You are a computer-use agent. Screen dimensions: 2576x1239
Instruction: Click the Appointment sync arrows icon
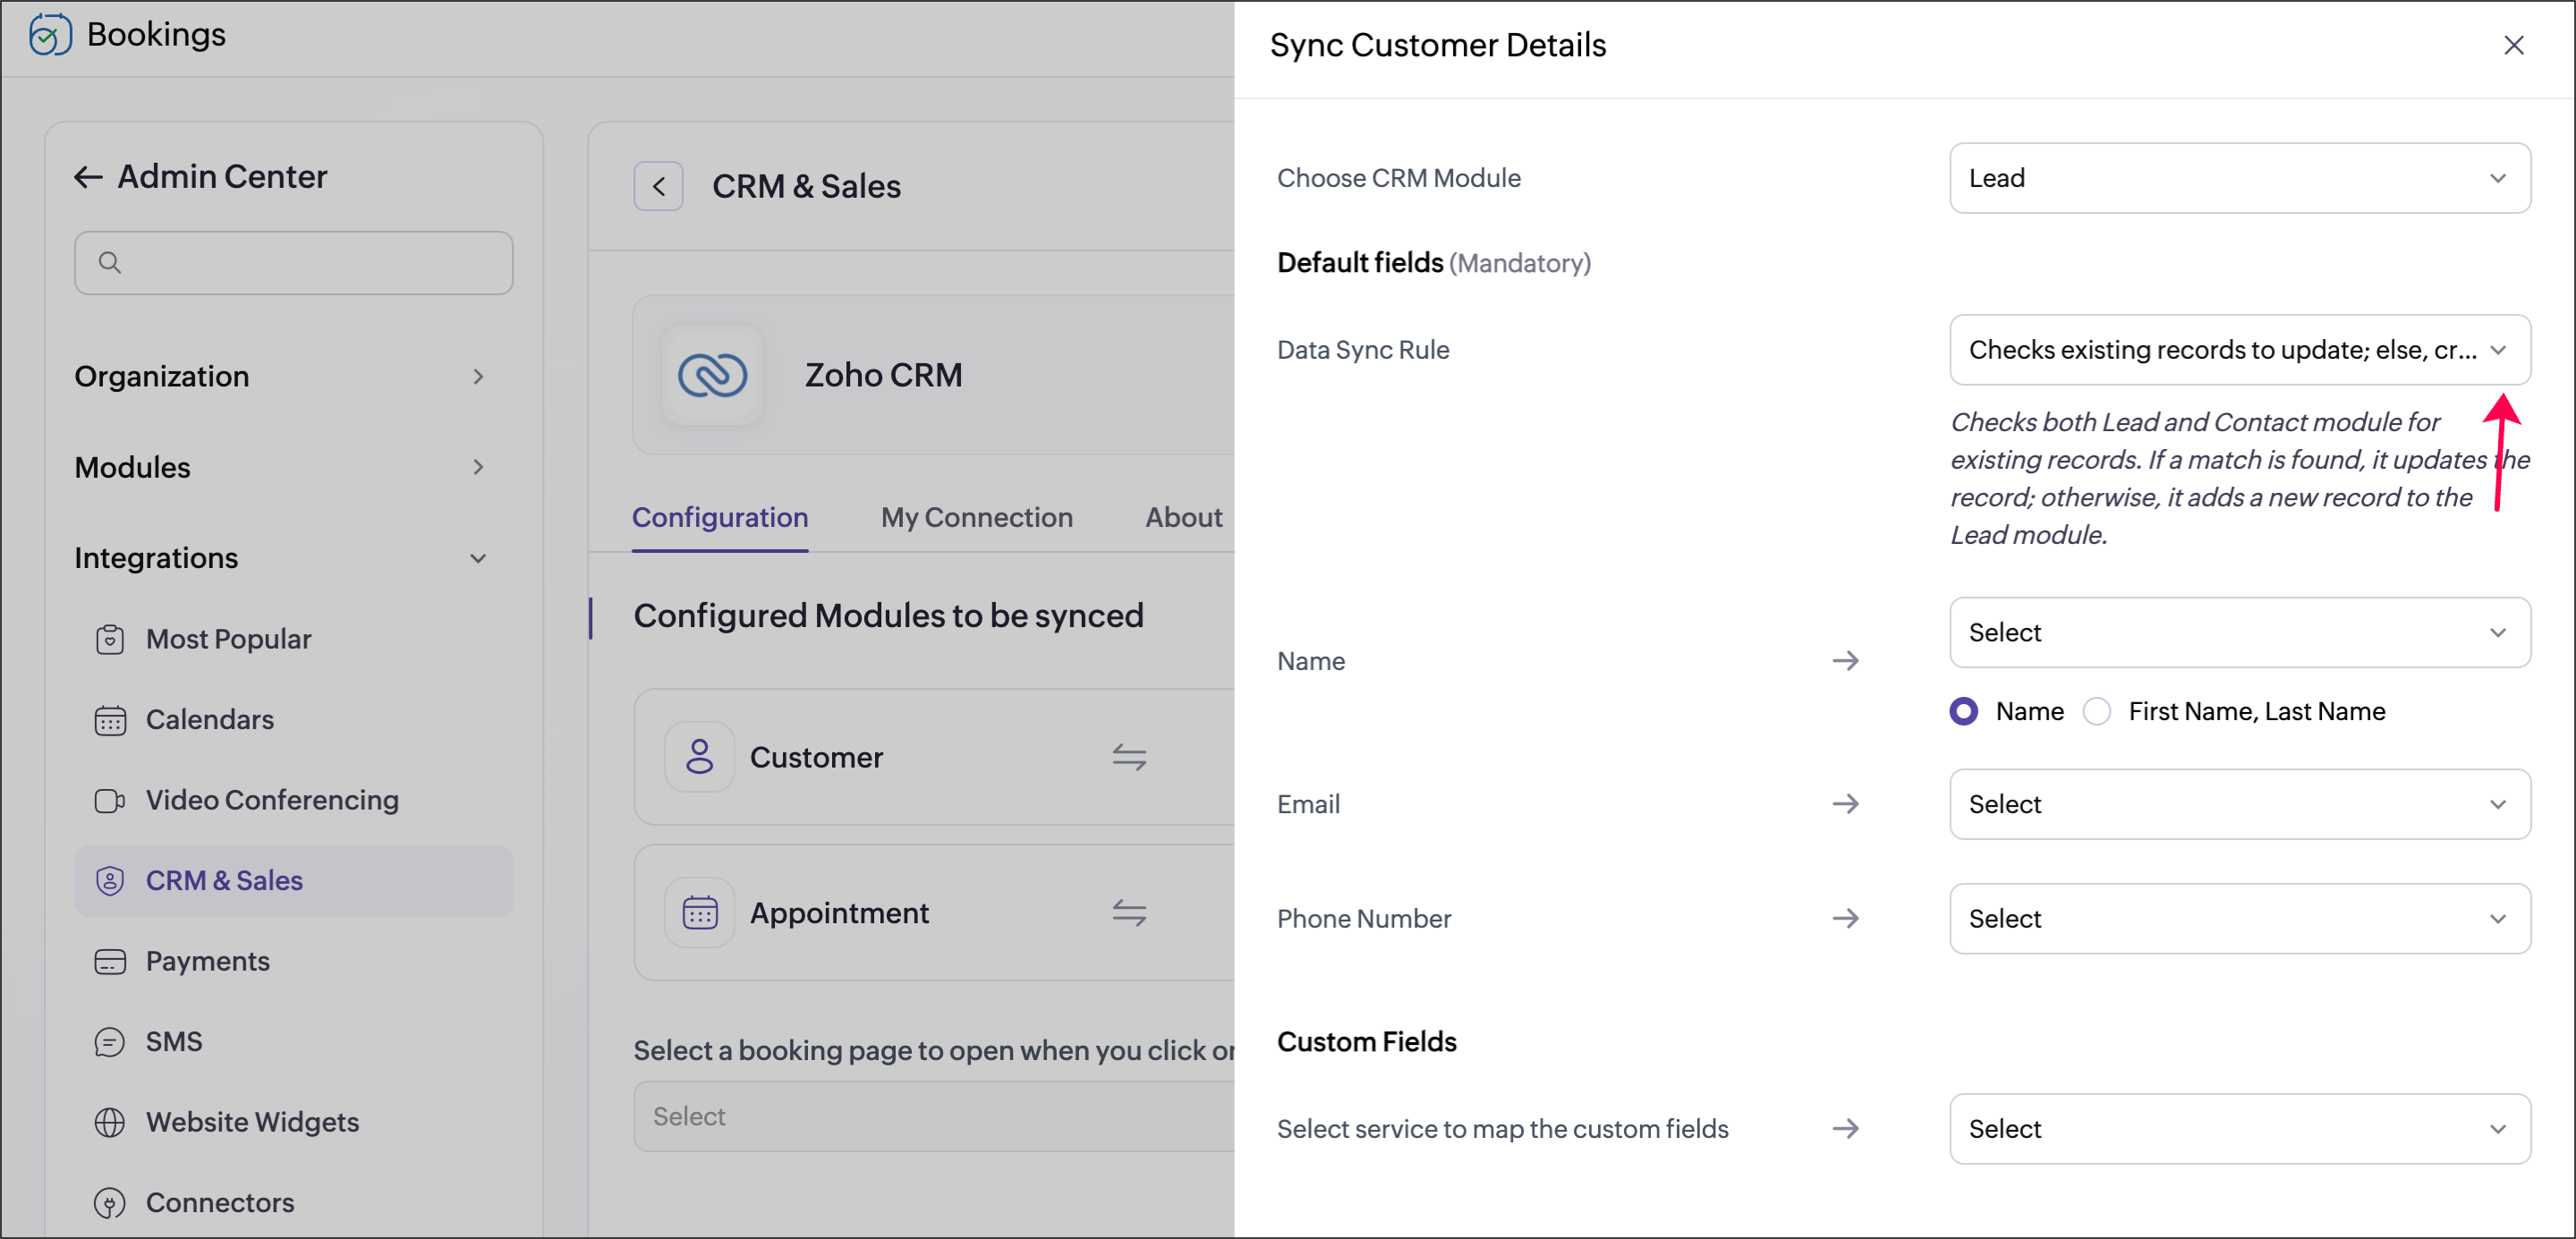point(1129,912)
